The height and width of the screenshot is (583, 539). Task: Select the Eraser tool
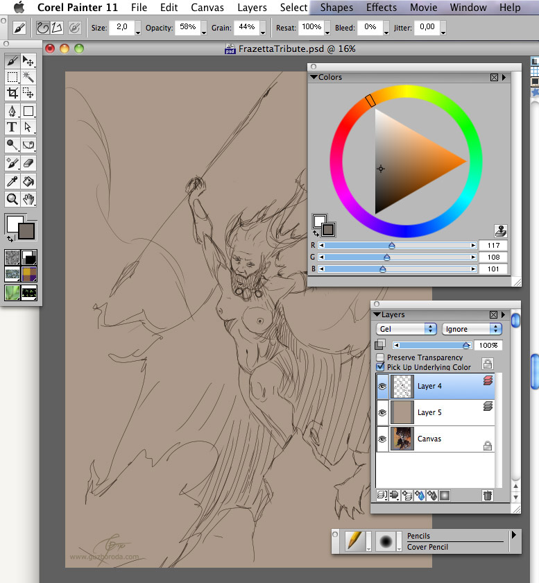pyautogui.click(x=28, y=163)
